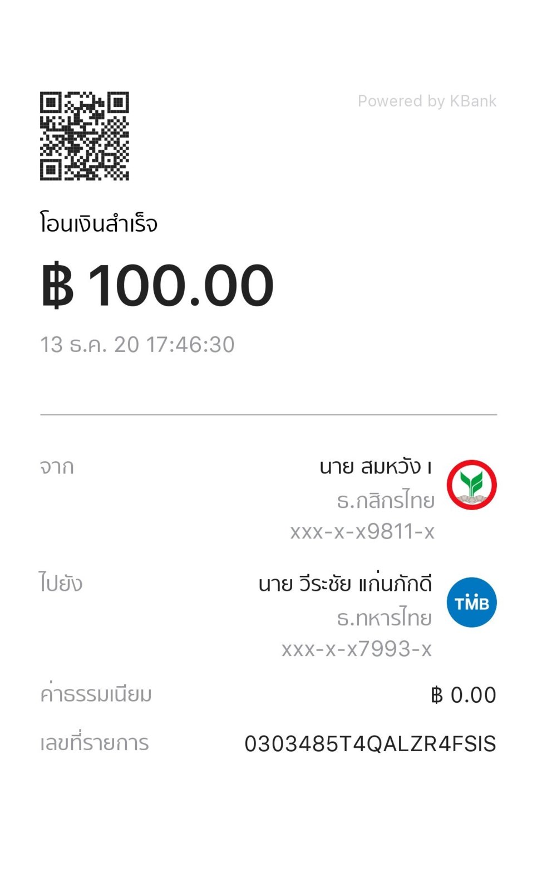
Task: Click the ธ.ทหารไทย bank name
Action: pyautogui.click(x=384, y=618)
